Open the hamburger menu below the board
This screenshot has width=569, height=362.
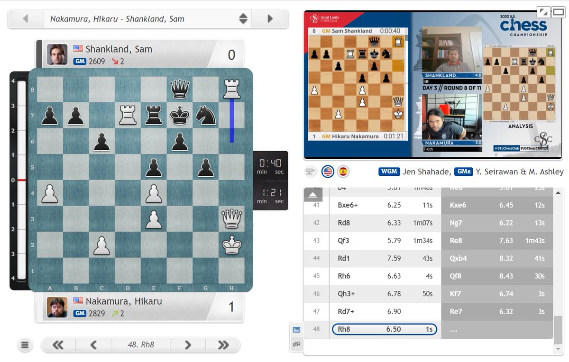pos(25,345)
